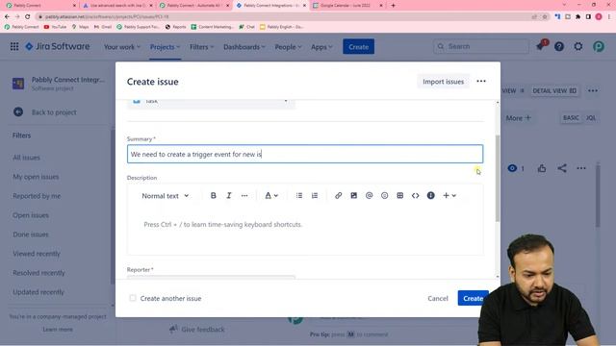Image resolution: width=616 pixels, height=346 pixels.
Task: Click the Jira Software logo
Action: point(58,46)
